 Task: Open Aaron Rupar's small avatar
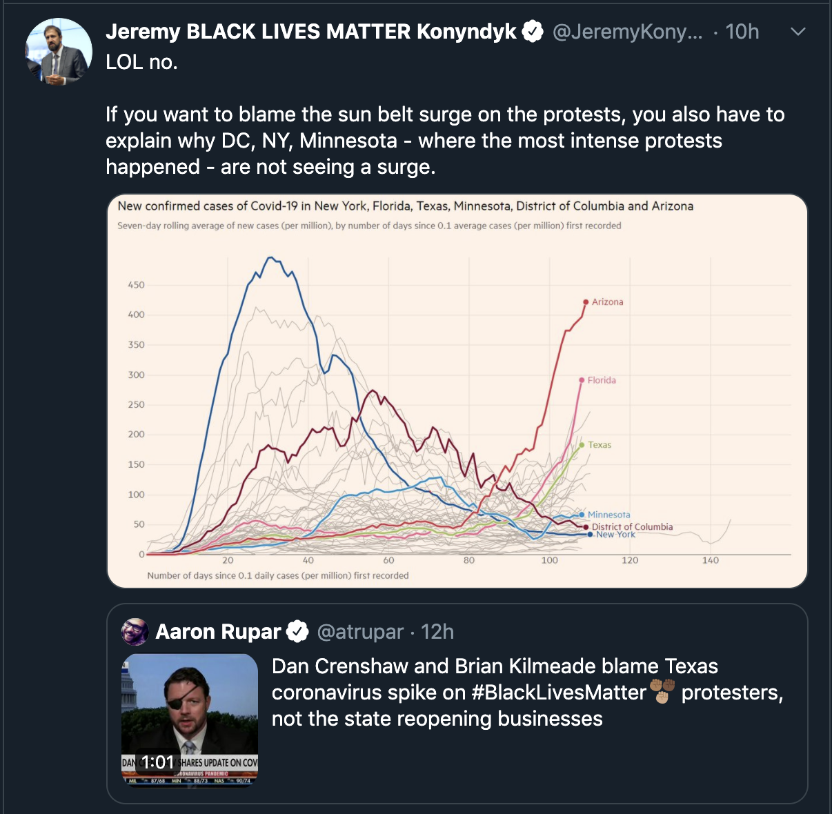(x=135, y=632)
